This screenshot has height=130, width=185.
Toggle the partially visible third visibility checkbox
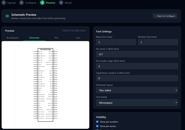point(97,130)
